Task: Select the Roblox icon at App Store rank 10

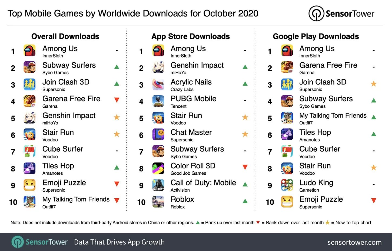Action: click(158, 202)
